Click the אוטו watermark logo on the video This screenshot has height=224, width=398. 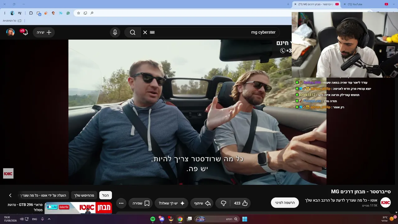[8, 174]
